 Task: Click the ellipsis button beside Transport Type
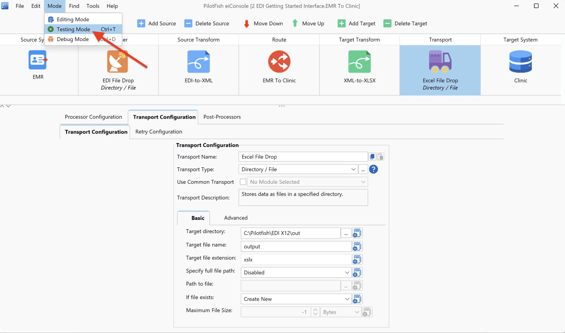pyautogui.click(x=363, y=170)
